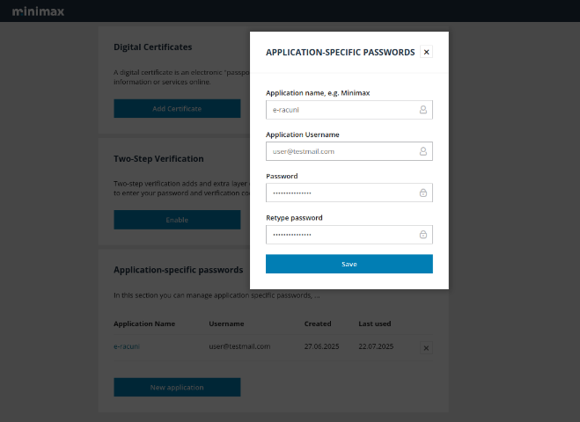Click lock icon in Retype password field
Viewport: 580px width, 422px height.
422,235
